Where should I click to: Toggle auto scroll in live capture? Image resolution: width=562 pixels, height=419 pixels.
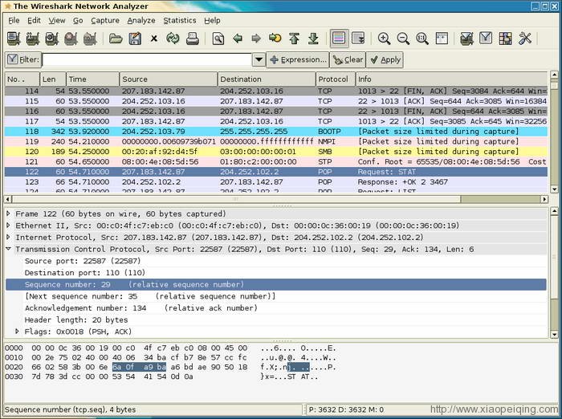click(x=358, y=39)
